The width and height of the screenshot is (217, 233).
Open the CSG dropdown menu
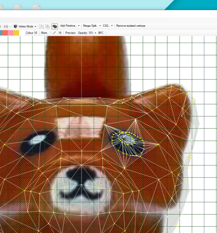tap(107, 26)
